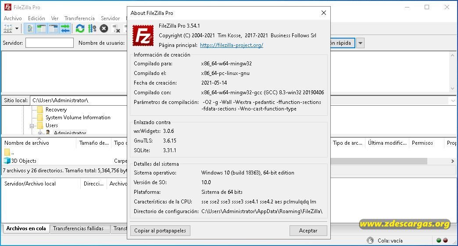The image size is (458, 246).
Task: Open the Ver menu
Action: [55, 18]
